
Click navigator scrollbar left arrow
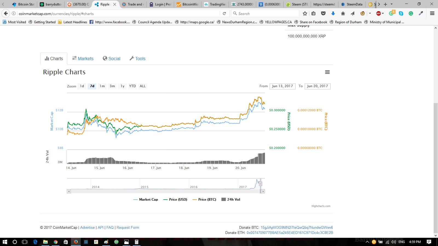point(69,191)
